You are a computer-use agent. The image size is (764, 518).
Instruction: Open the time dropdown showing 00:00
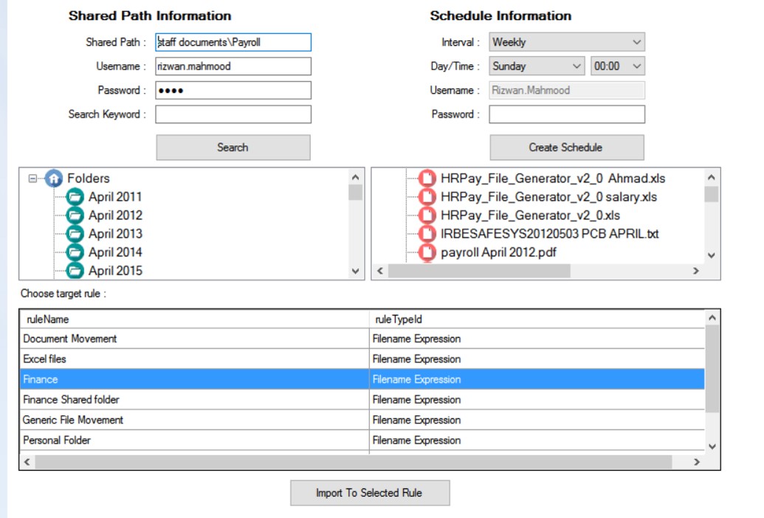tap(617, 66)
